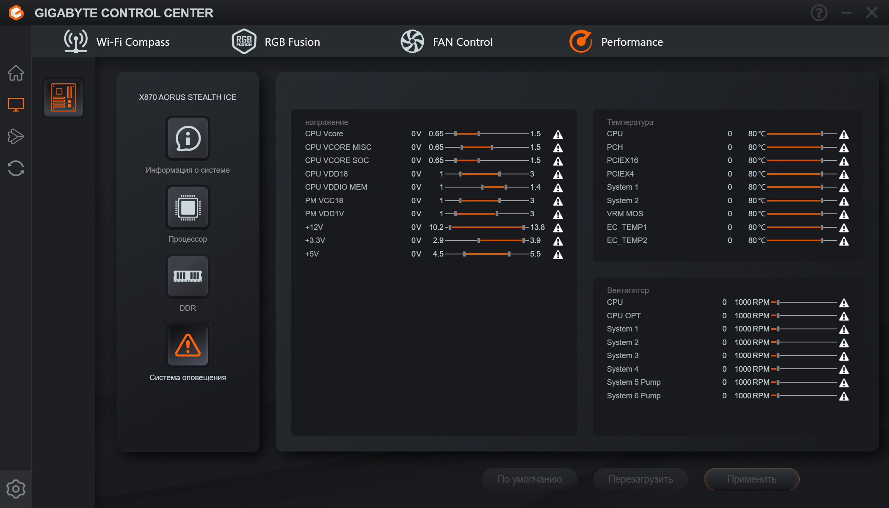Open the DDR memory icon
Screen dimensions: 889x508
[x=188, y=276]
